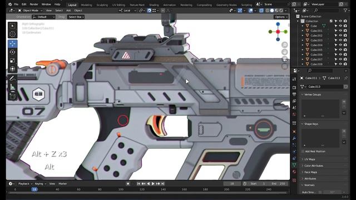Click the add vertex group plus button
Screen dimensions: 356x200
point(344,102)
